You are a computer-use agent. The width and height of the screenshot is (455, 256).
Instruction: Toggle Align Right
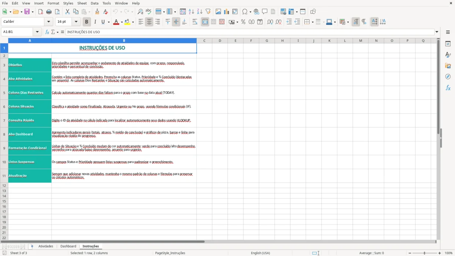point(158,22)
